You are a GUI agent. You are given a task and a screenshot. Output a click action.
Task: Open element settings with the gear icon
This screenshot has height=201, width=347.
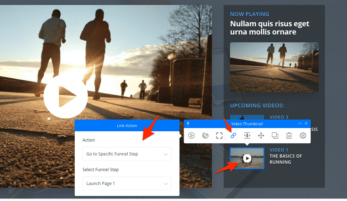pyautogui.click(x=303, y=136)
